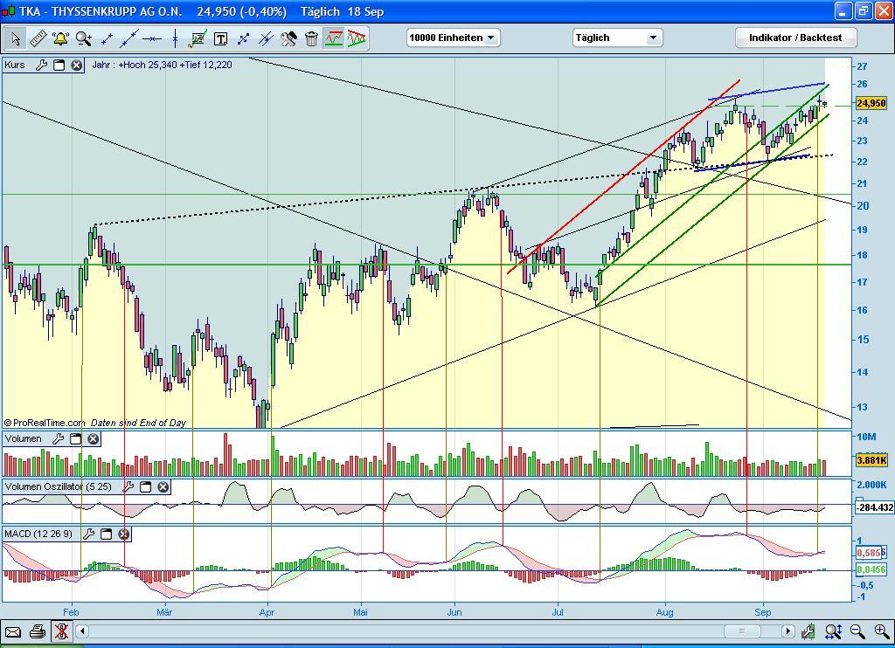
Task: Select the vertical line drawing tool
Action: (175, 38)
